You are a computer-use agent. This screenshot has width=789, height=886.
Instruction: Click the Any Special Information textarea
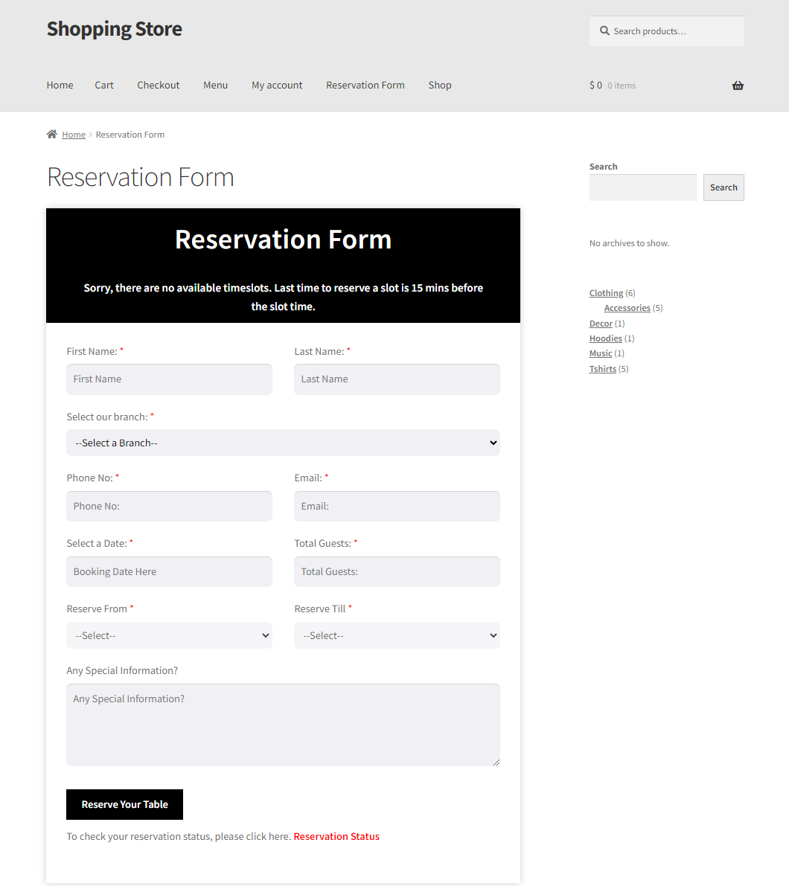click(283, 725)
